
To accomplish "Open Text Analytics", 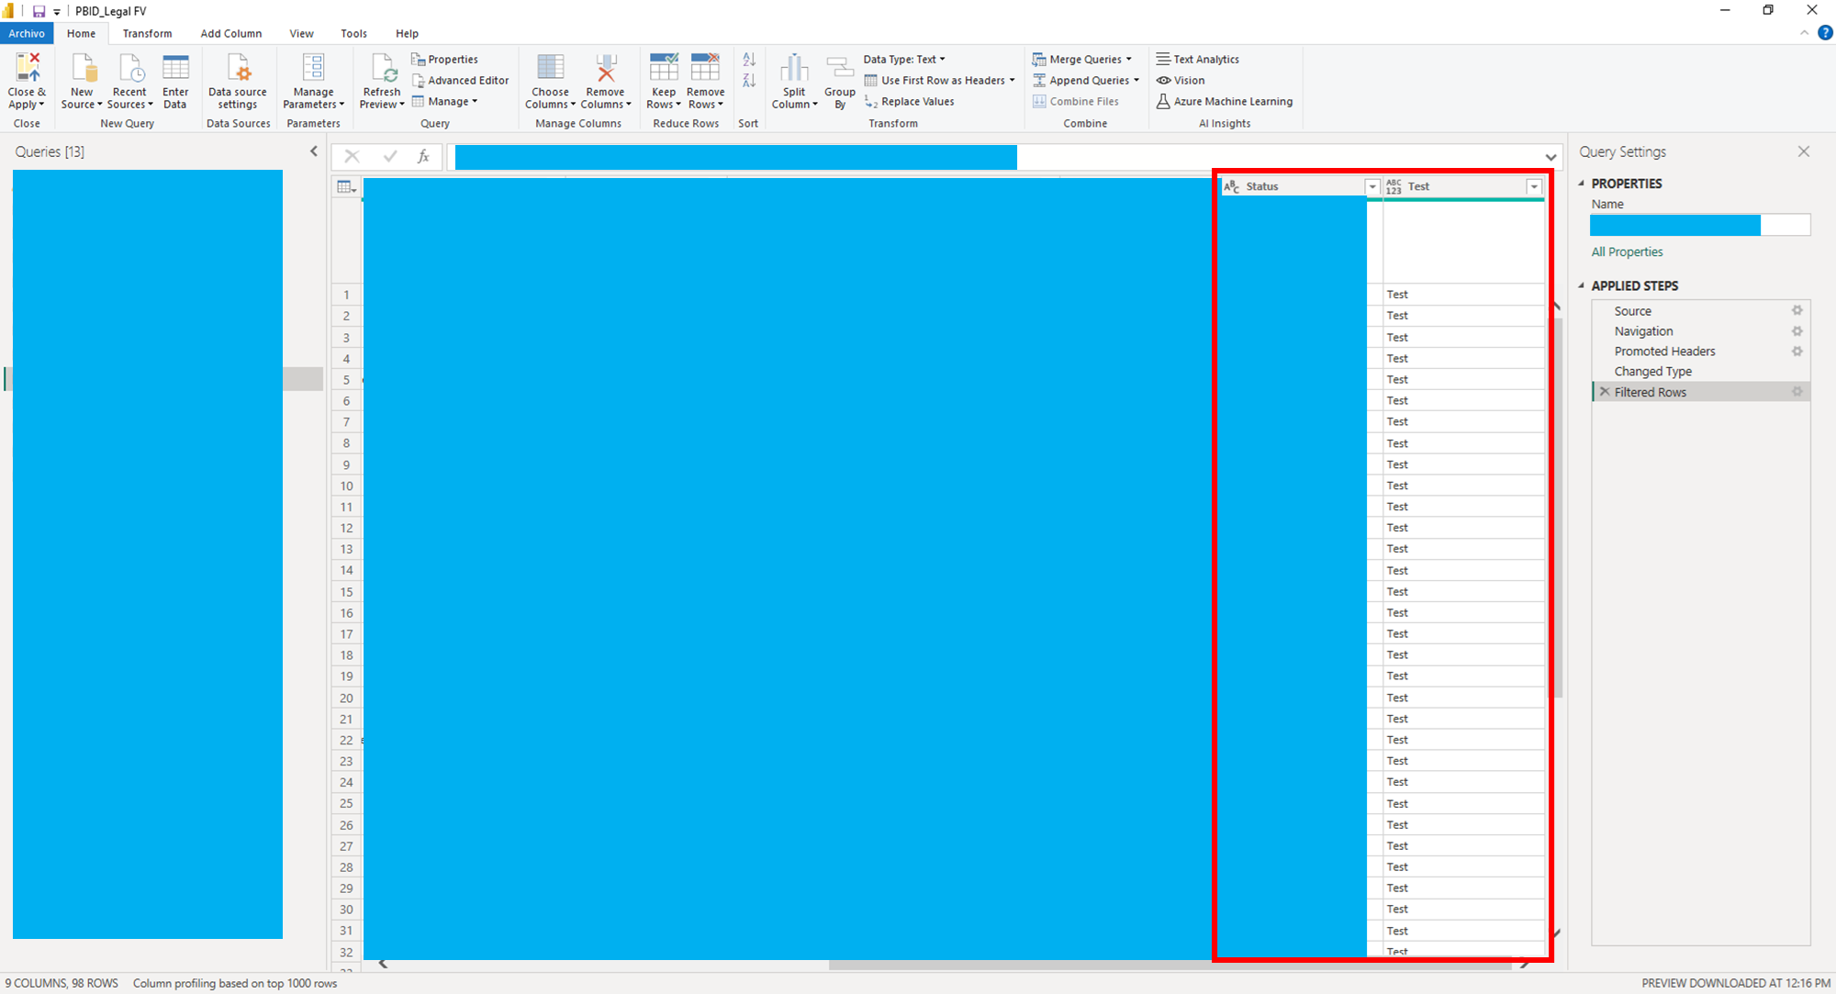I will coord(1198,60).
